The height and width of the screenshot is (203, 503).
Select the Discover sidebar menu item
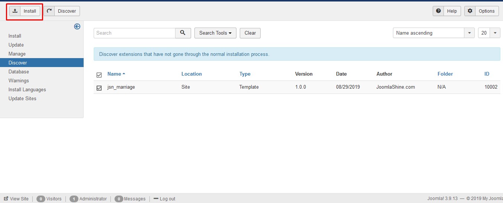[42, 63]
